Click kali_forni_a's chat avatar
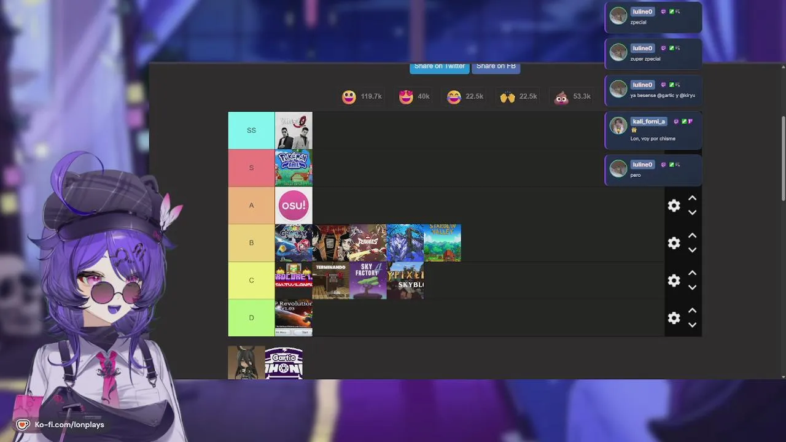The height and width of the screenshot is (442, 786). click(618, 125)
